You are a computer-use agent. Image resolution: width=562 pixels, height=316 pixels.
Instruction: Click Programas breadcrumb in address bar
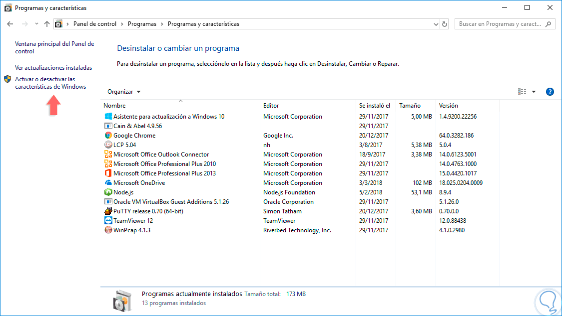[142, 24]
